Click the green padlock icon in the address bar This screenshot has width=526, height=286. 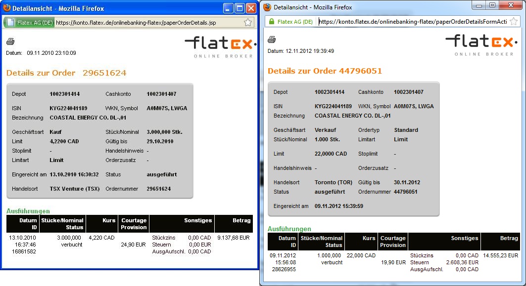pos(271,21)
